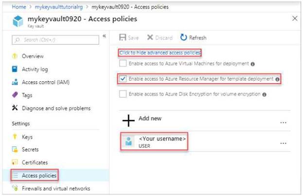Screen dimensions: 303x196
Task: Click the Activity log icon
Action: [15, 69]
